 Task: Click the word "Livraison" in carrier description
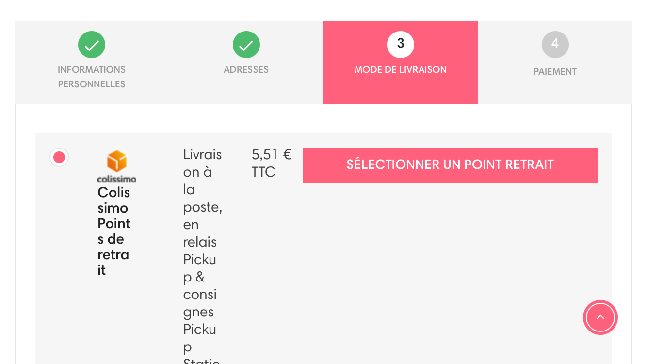point(202,163)
